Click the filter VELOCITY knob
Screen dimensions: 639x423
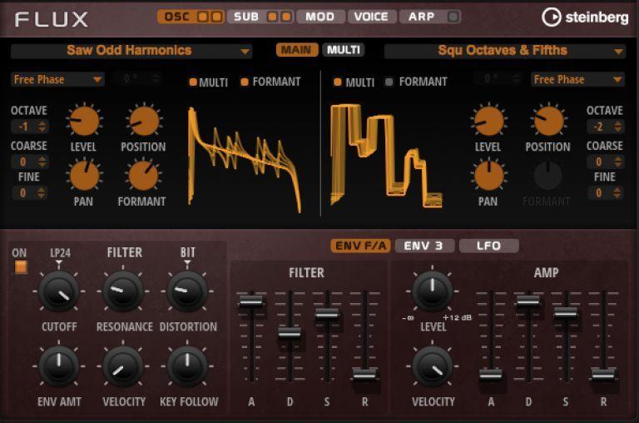(x=122, y=366)
